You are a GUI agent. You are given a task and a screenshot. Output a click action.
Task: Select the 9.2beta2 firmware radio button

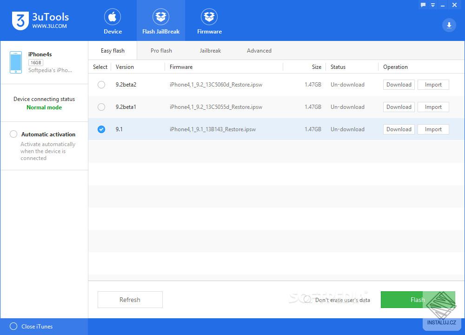pyautogui.click(x=101, y=85)
